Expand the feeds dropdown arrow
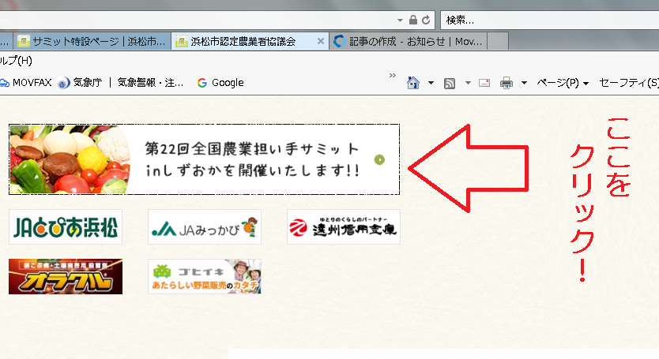This screenshot has height=359, width=659. (468, 83)
